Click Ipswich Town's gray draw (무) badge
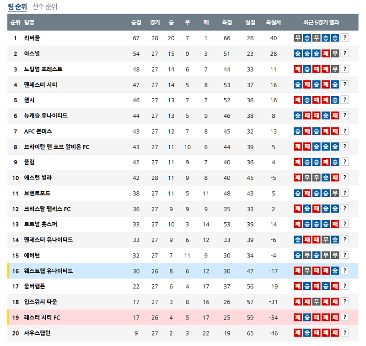Image resolution: width=366 pixels, height=346 pixels. (x=317, y=302)
